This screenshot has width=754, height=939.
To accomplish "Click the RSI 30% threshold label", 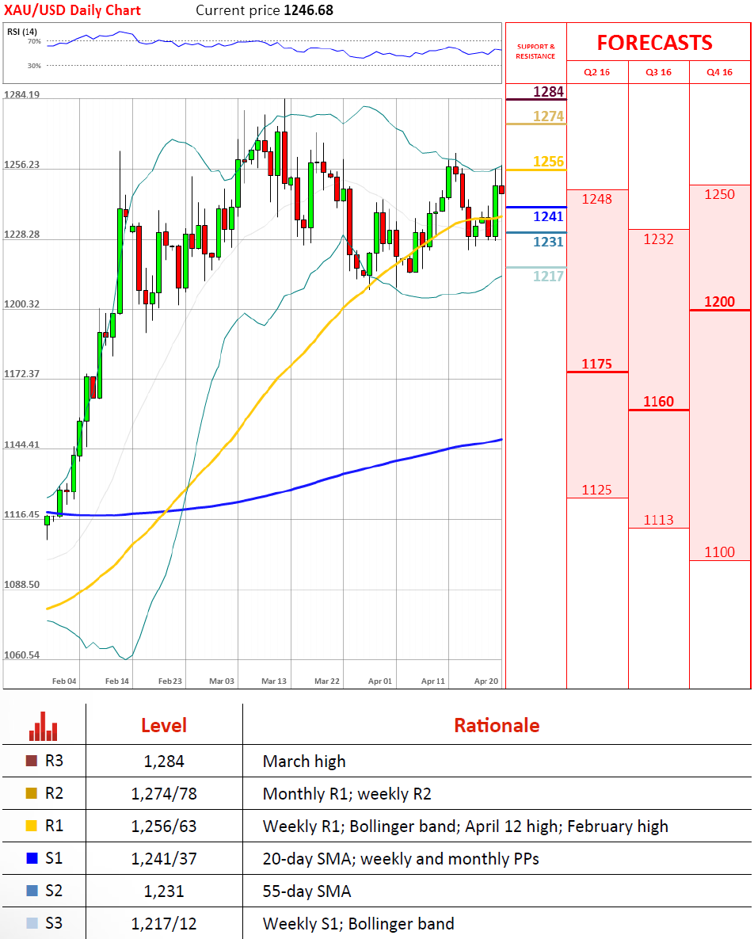I will pyautogui.click(x=34, y=65).
